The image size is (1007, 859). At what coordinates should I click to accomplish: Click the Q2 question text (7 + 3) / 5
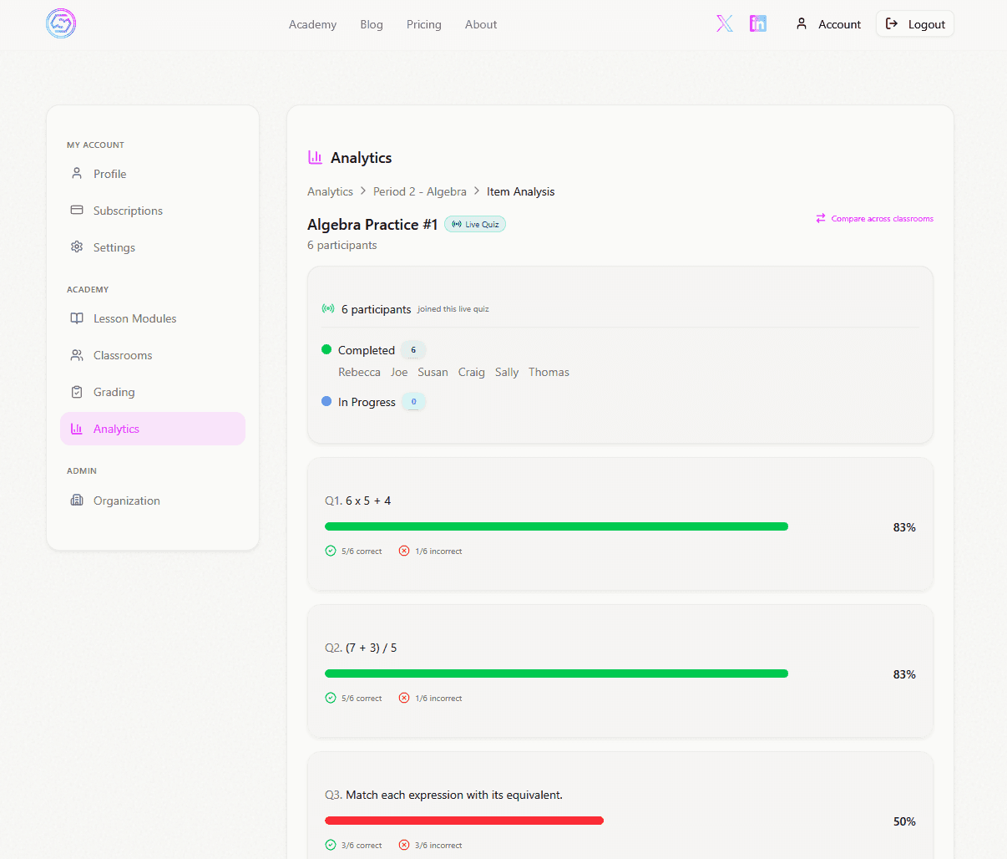coord(372,648)
